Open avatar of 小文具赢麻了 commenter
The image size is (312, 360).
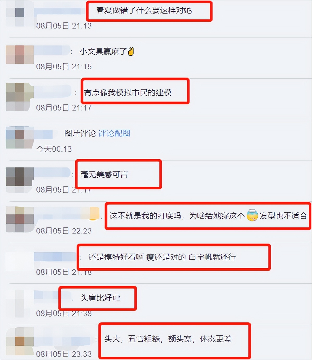[20, 55]
